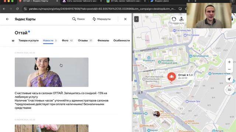
Task: Collapse the side panel with map arrow button
Action: 136,19
